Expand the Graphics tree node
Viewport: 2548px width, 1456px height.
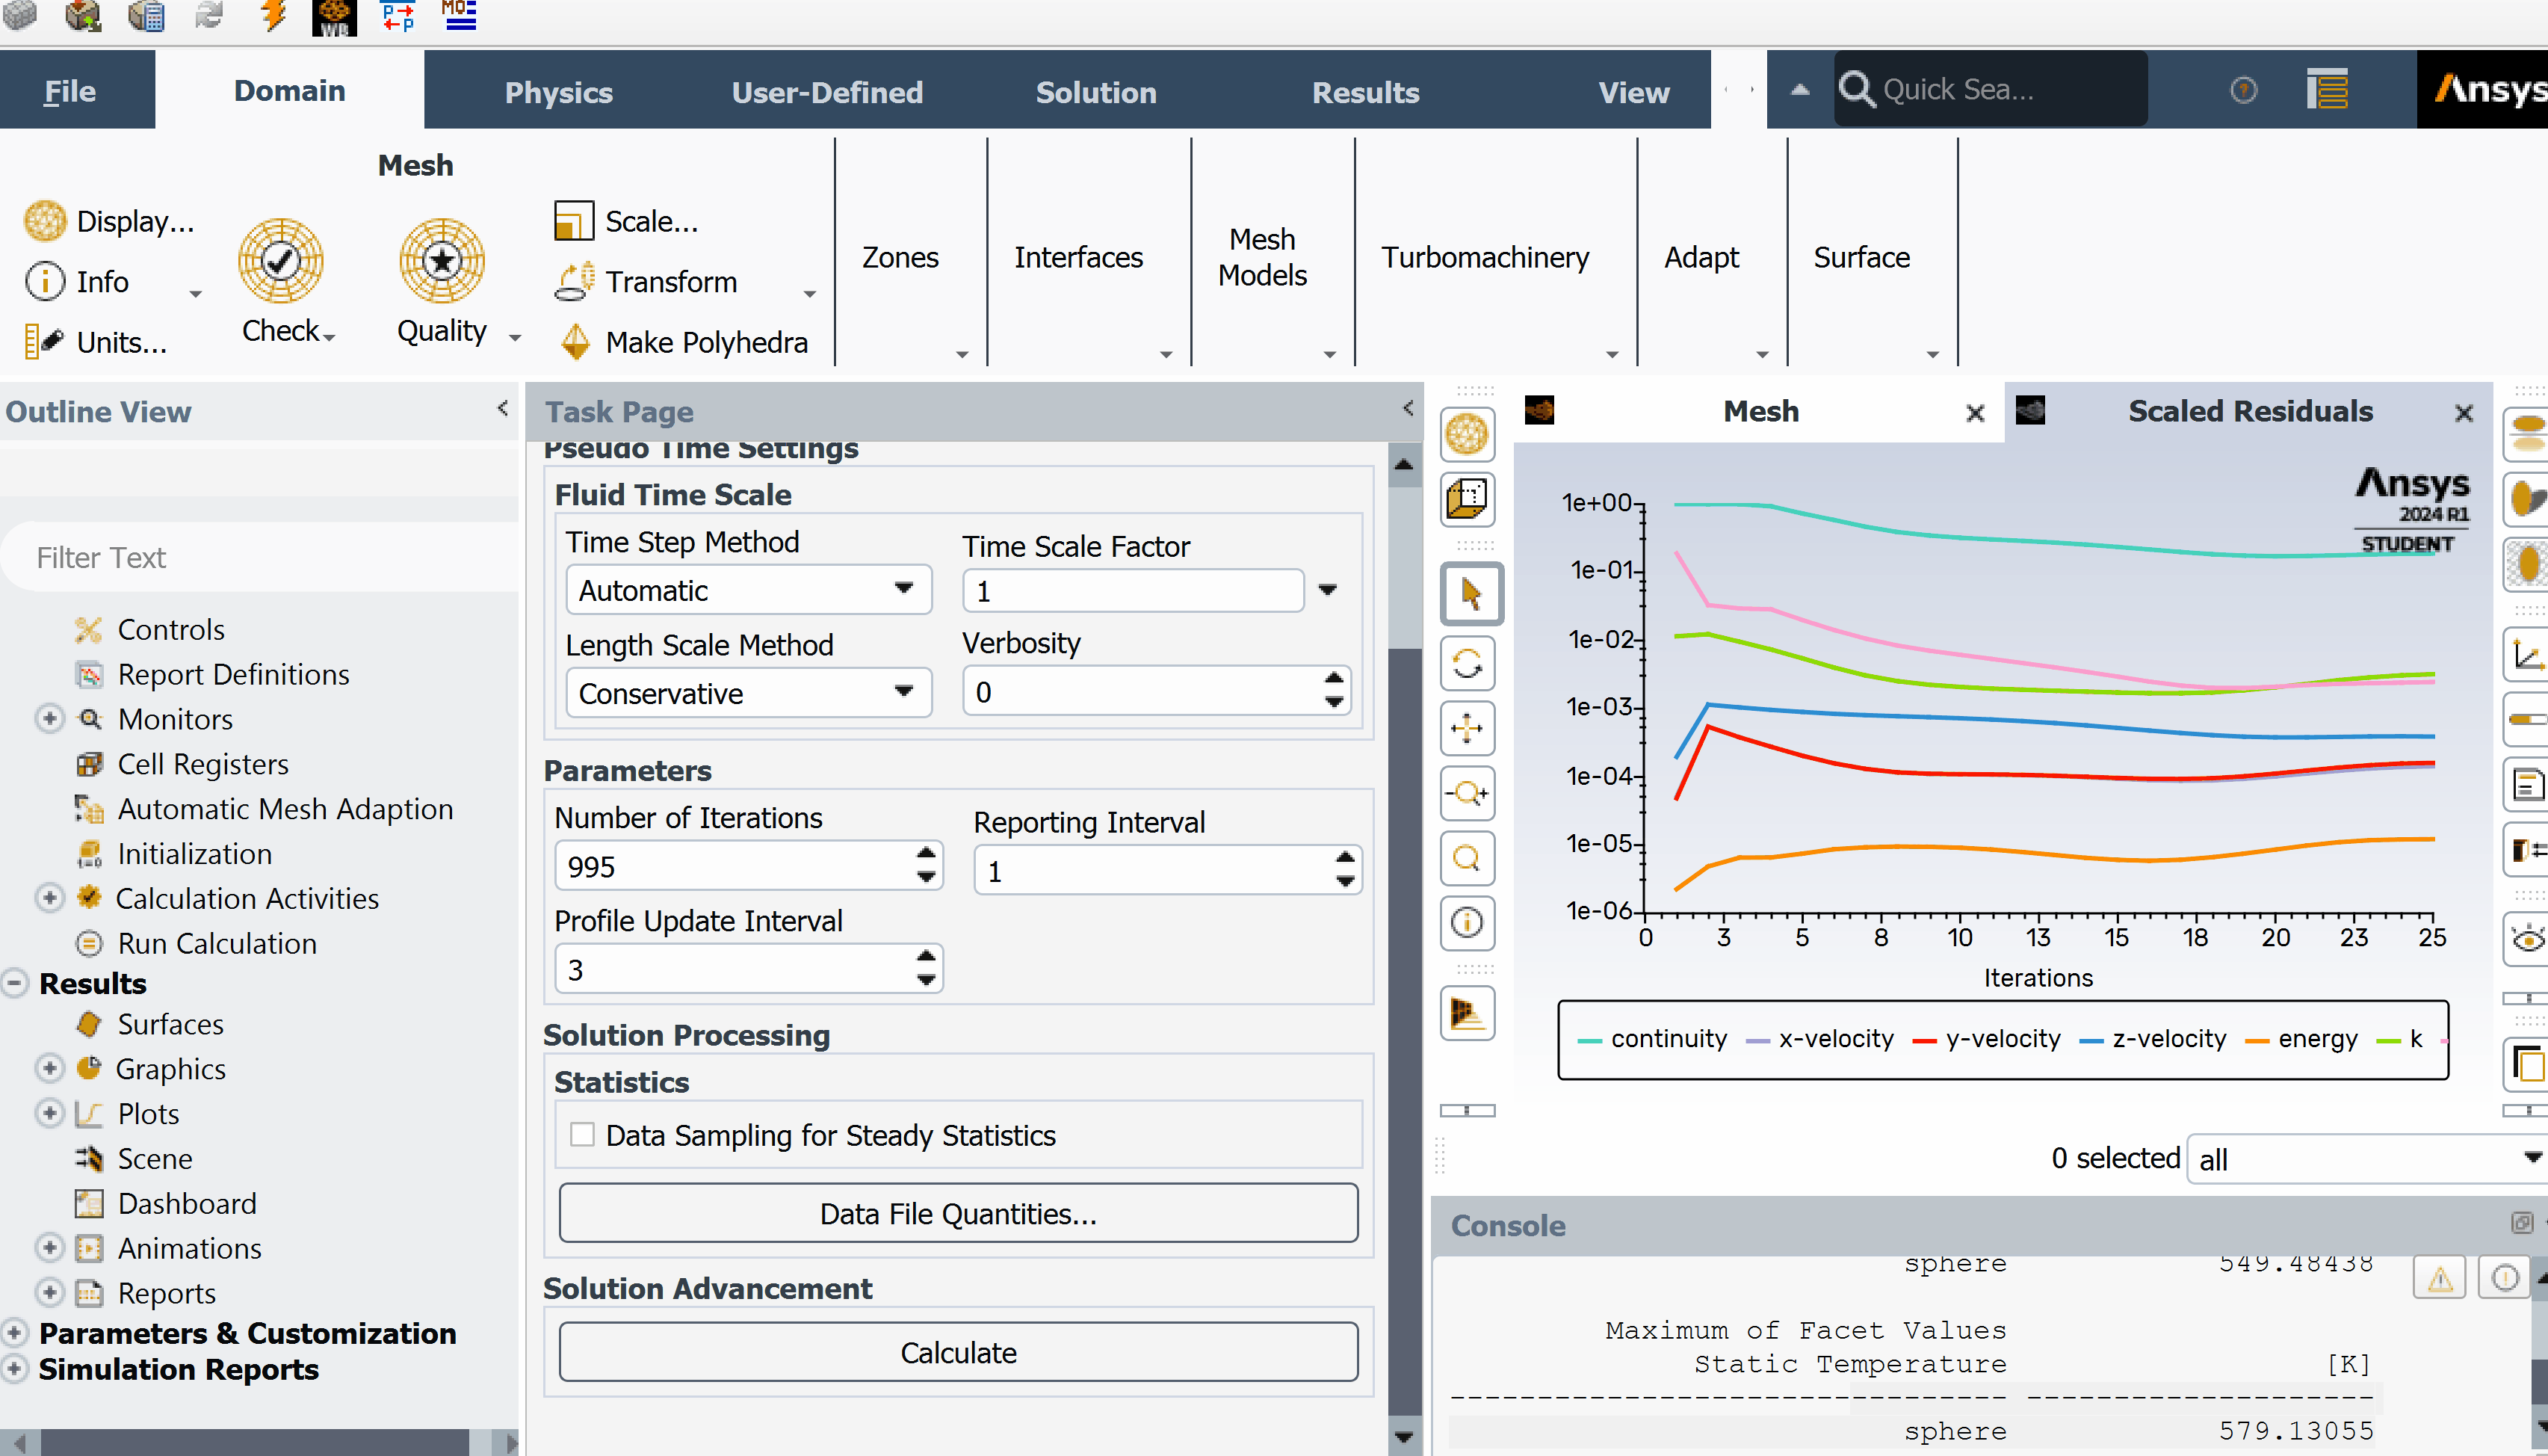click(x=49, y=1068)
